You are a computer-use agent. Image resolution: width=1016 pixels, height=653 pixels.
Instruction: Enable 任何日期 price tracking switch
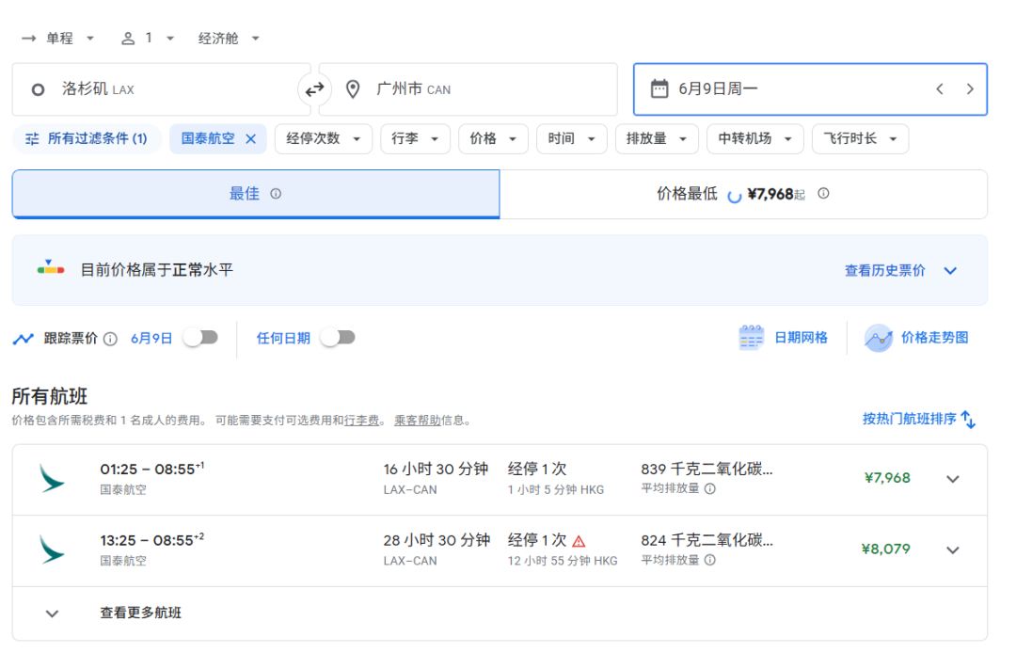(x=338, y=338)
